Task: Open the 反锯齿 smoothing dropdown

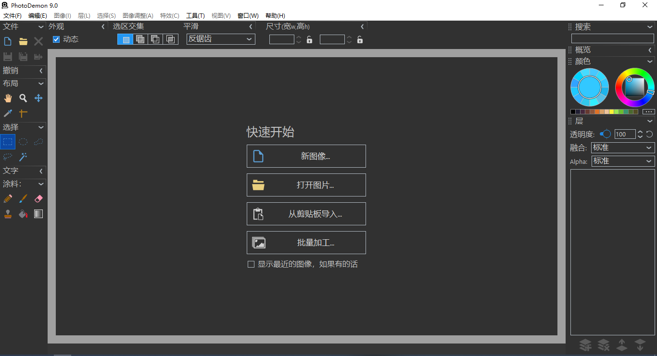Action: point(220,39)
